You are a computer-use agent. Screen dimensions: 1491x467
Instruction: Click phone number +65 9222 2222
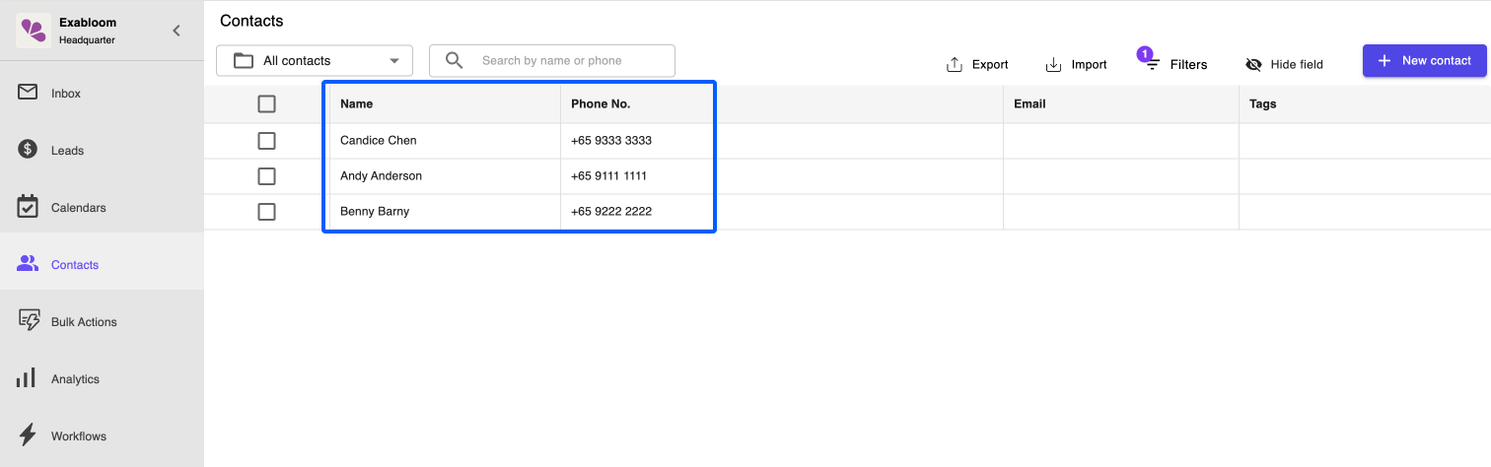611,211
